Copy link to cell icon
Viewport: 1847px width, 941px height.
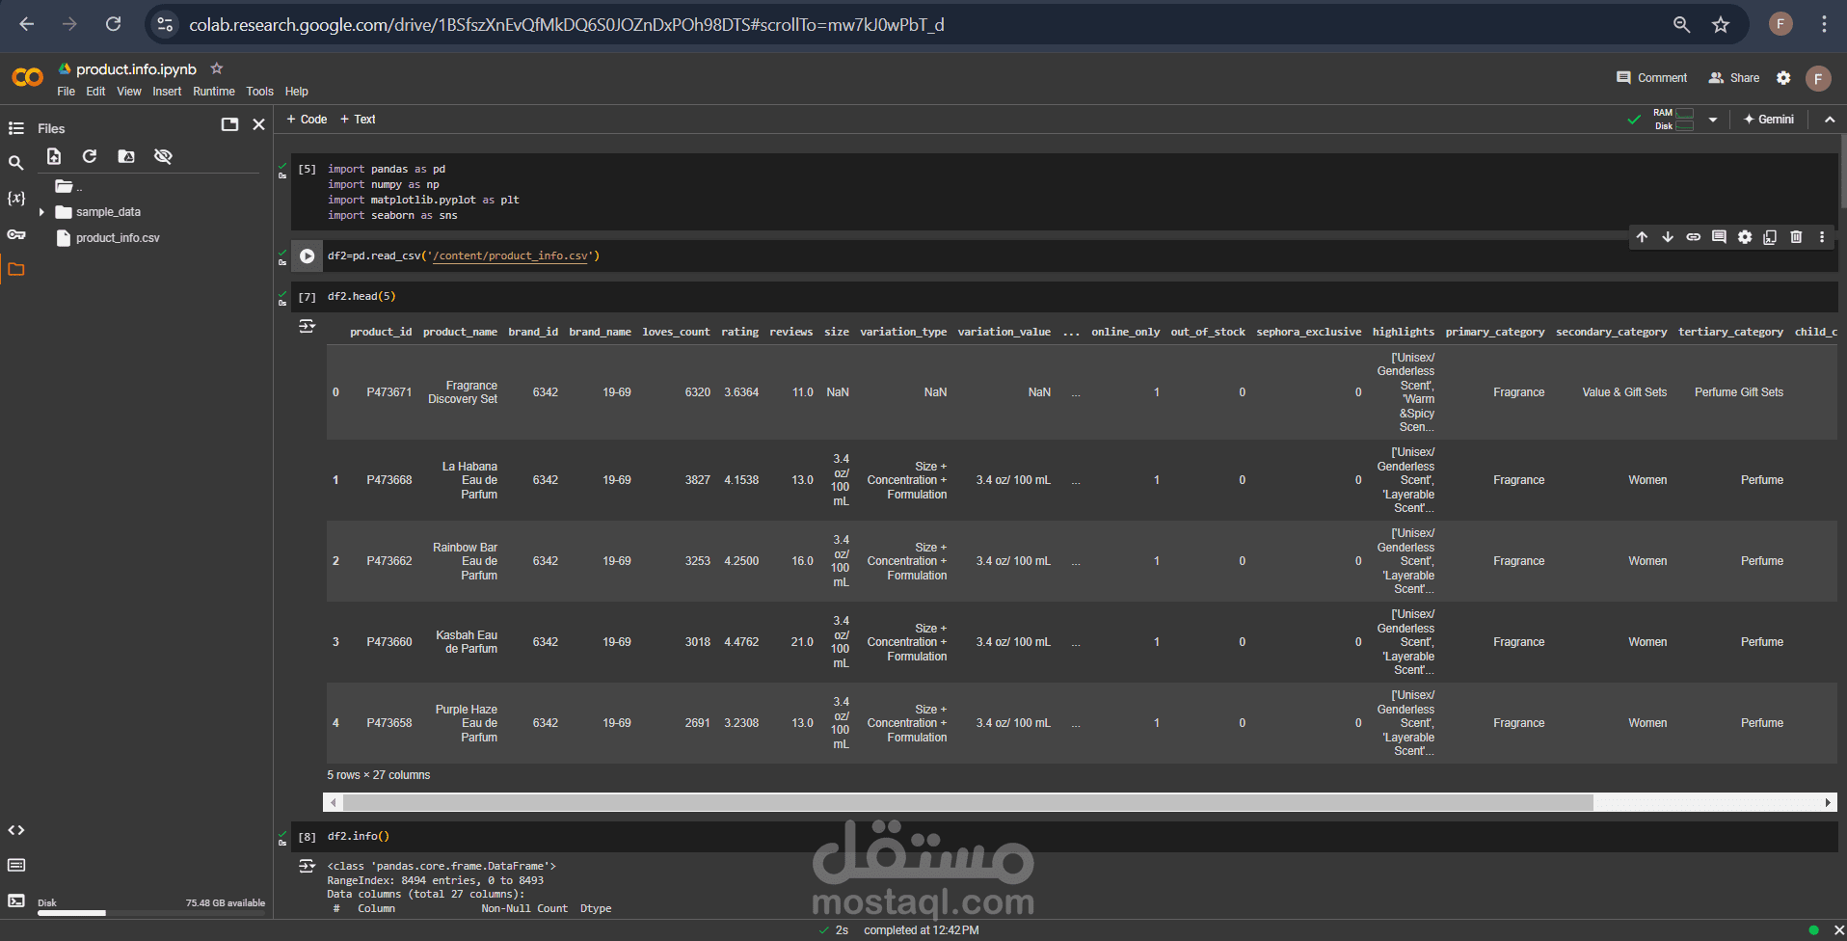(x=1693, y=237)
